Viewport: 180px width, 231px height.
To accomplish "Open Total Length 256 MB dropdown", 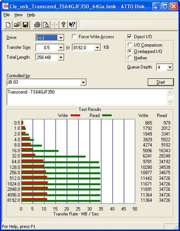I will [61, 57].
